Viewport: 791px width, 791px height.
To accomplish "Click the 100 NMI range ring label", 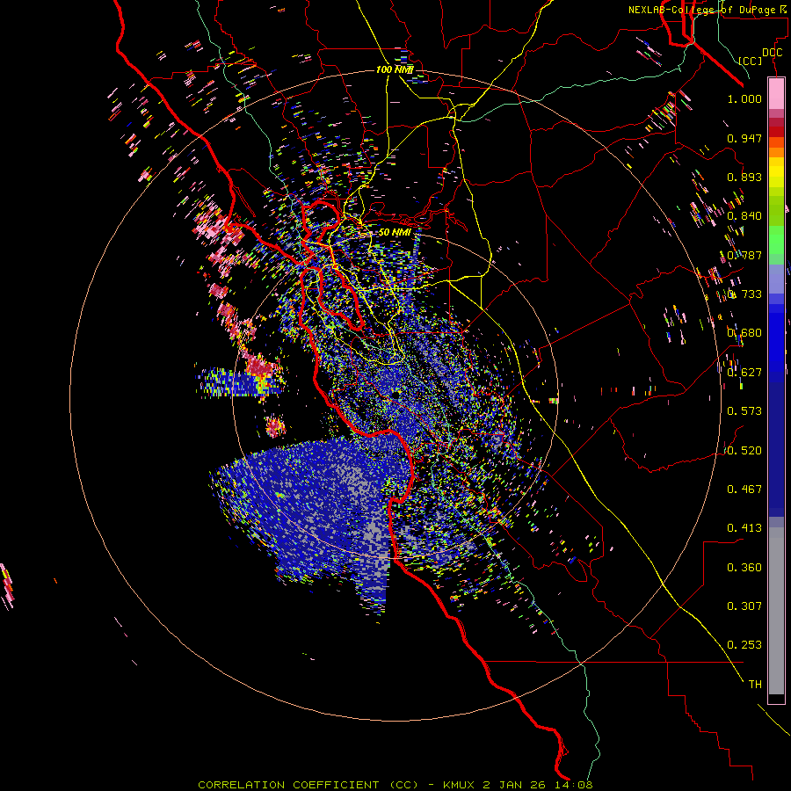I will point(395,69).
